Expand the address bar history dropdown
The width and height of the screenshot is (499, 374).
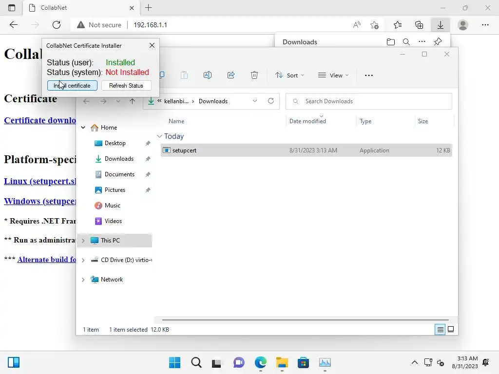click(x=255, y=101)
